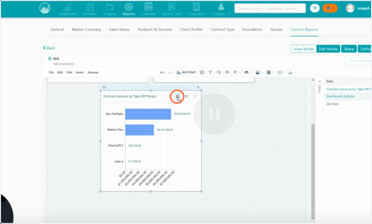Switch to Edit Mode

[x=328, y=49]
